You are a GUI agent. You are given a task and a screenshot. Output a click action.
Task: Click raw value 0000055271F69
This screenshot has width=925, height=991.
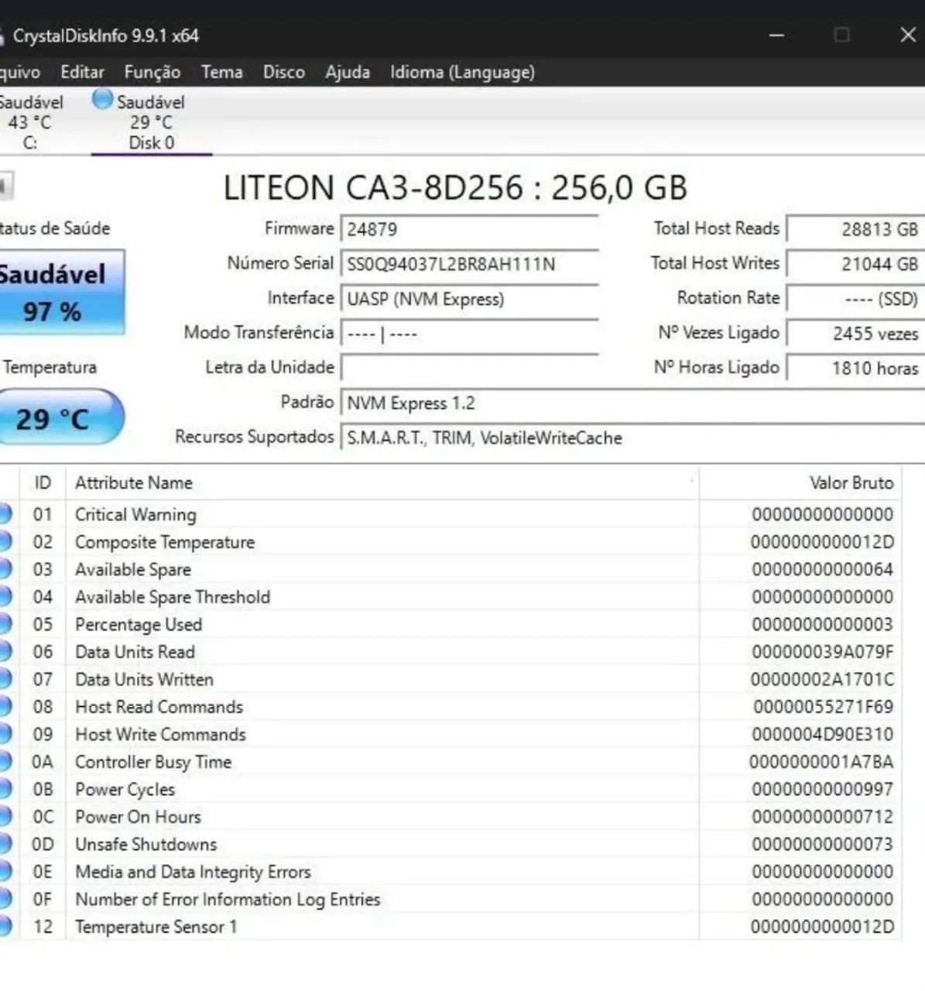coord(824,707)
